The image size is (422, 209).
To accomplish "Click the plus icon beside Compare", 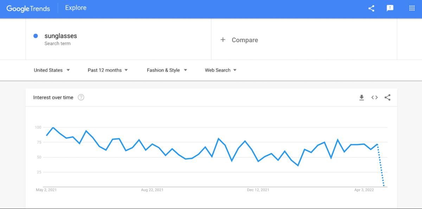I will [x=223, y=40].
